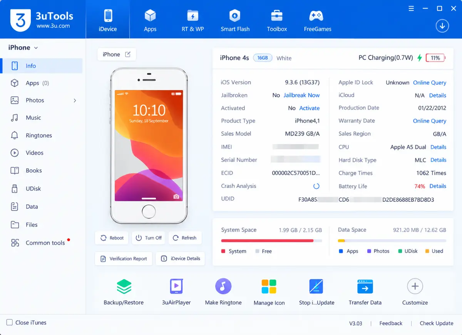
Task: Open Hard Disk Type Details link
Action: click(x=439, y=160)
